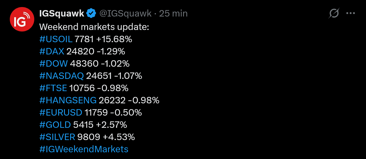Image resolution: width=366 pixels, height=159 pixels.
Task: Select the #SILVER hashtag
Action: [57, 137]
